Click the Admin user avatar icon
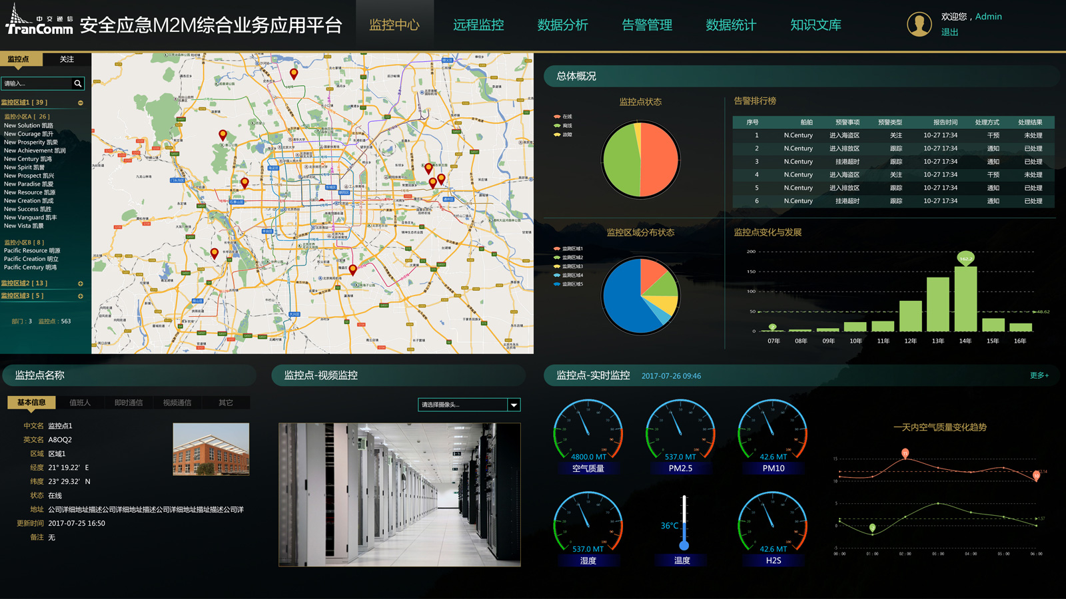Image resolution: width=1066 pixels, height=599 pixels. pos(919,23)
